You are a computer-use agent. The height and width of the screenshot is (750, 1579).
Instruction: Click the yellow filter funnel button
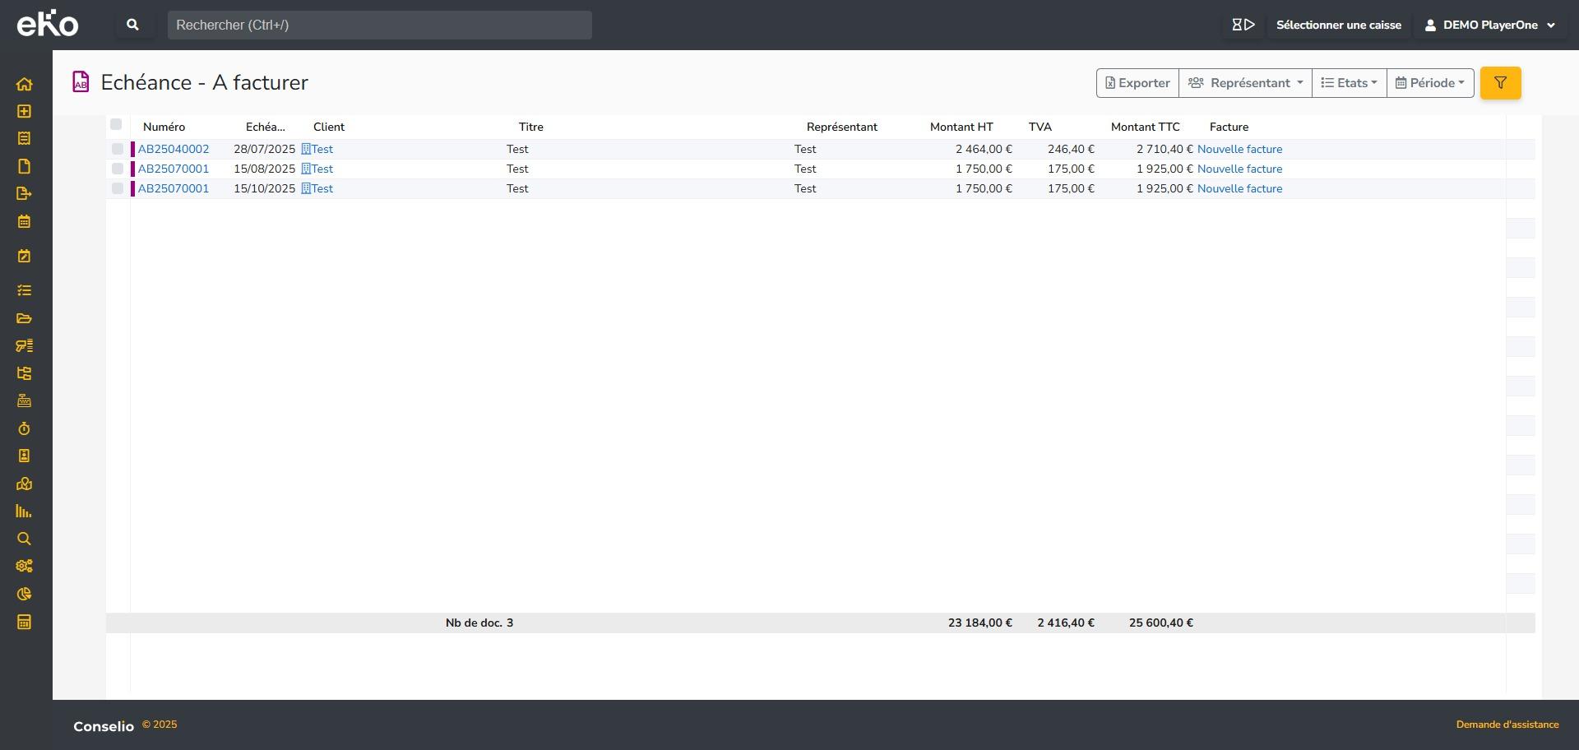[1500, 83]
